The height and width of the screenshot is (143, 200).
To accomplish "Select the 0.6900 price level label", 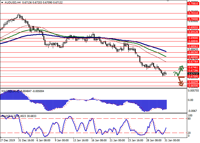I will 193,37.
